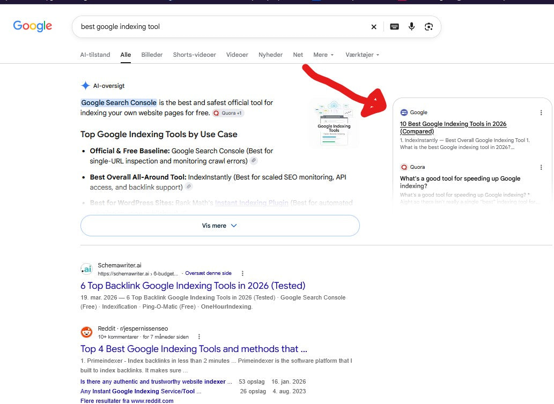Click the 'Schemawriter.ai' site name

pyautogui.click(x=120, y=265)
